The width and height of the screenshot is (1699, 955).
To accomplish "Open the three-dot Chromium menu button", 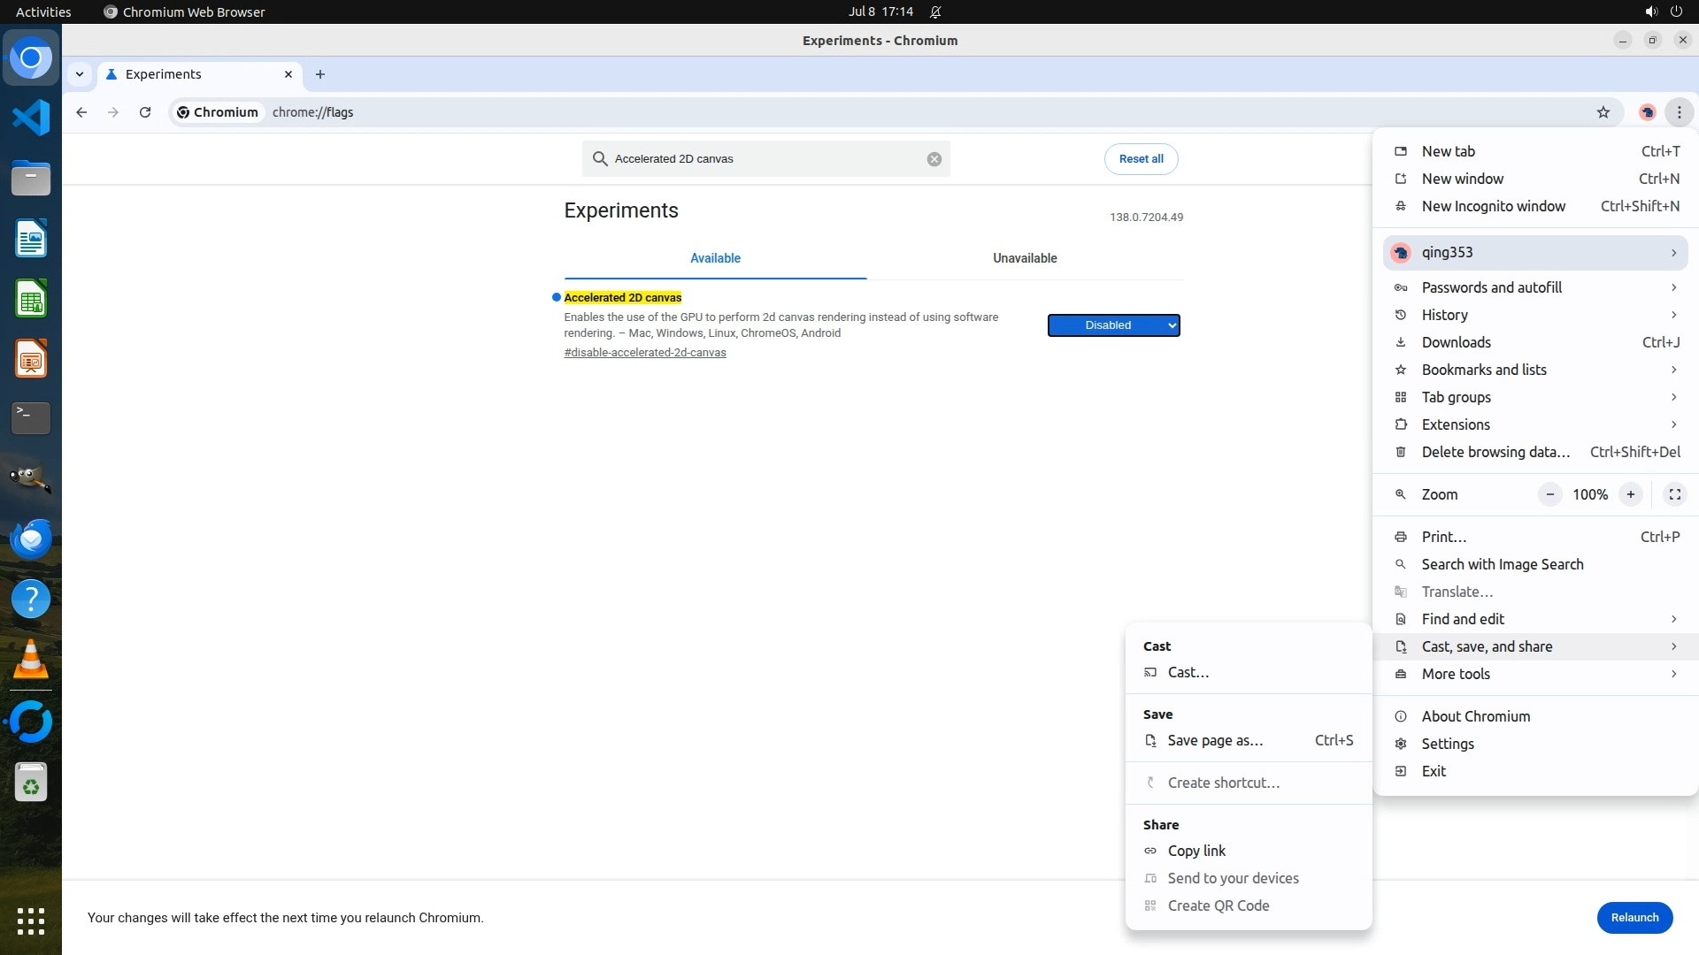I will 1679,112.
